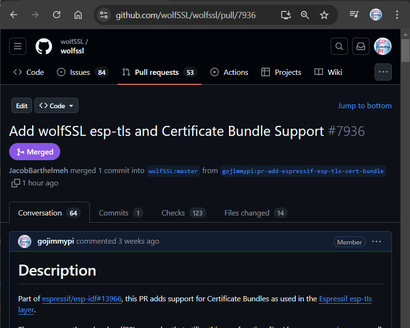Click the install app icon in address bar
The image size is (410, 328).
pos(286,15)
